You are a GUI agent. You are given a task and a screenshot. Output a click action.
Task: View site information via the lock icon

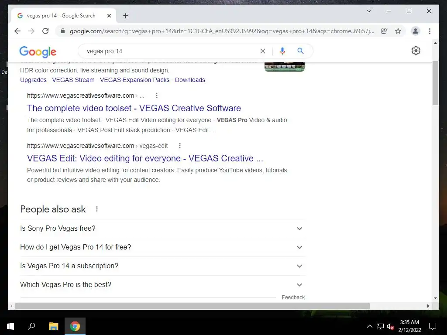(x=63, y=31)
